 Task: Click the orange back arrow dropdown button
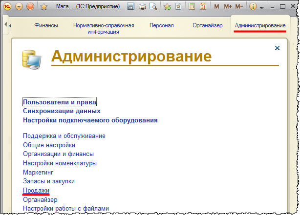(x=19, y=7)
